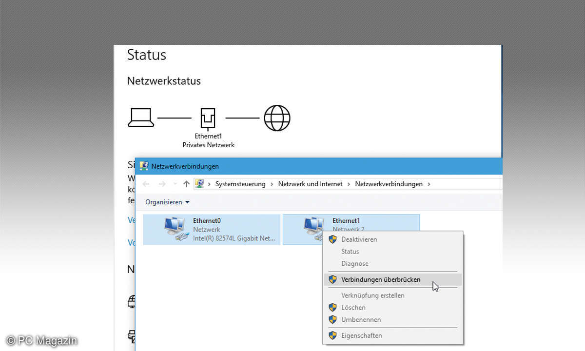Expand chevron after Systemsteuerung breadcrumb
Image resolution: width=585 pixels, height=351 pixels.
[x=272, y=184]
